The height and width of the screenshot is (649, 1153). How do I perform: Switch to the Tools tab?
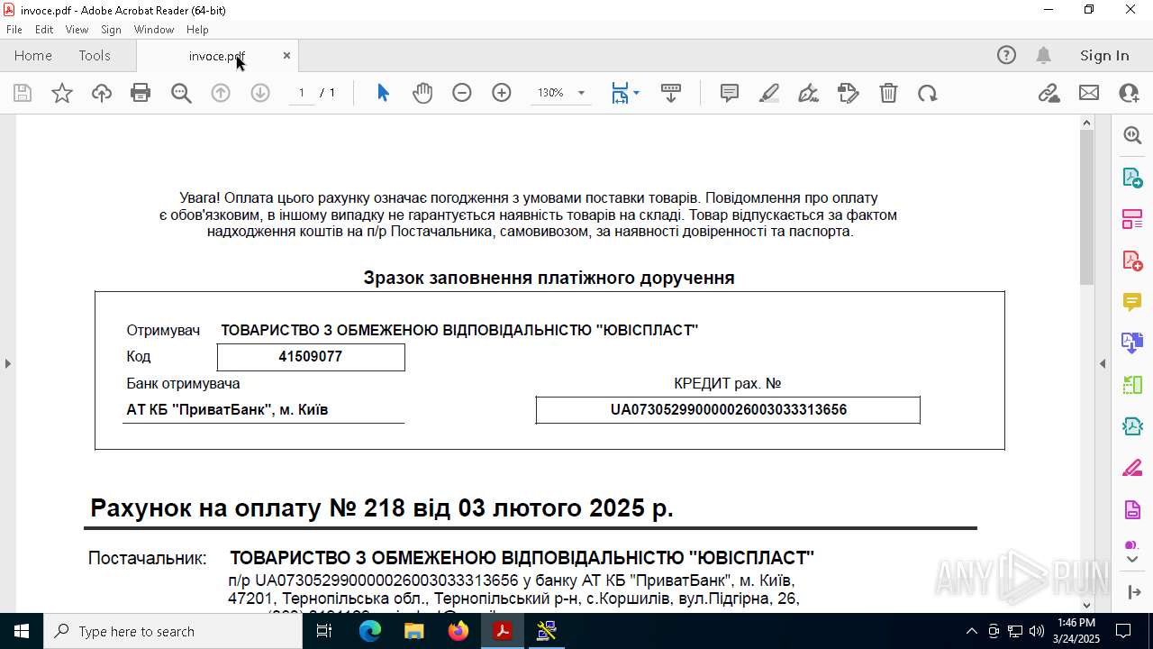[x=95, y=55]
